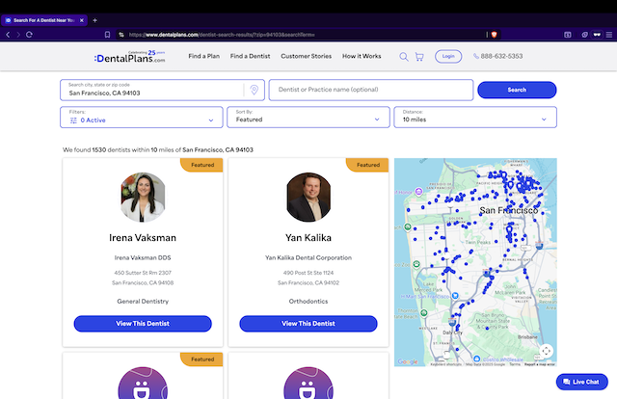Click the Dentist or Practice name field
The height and width of the screenshot is (399, 617).
pos(370,90)
